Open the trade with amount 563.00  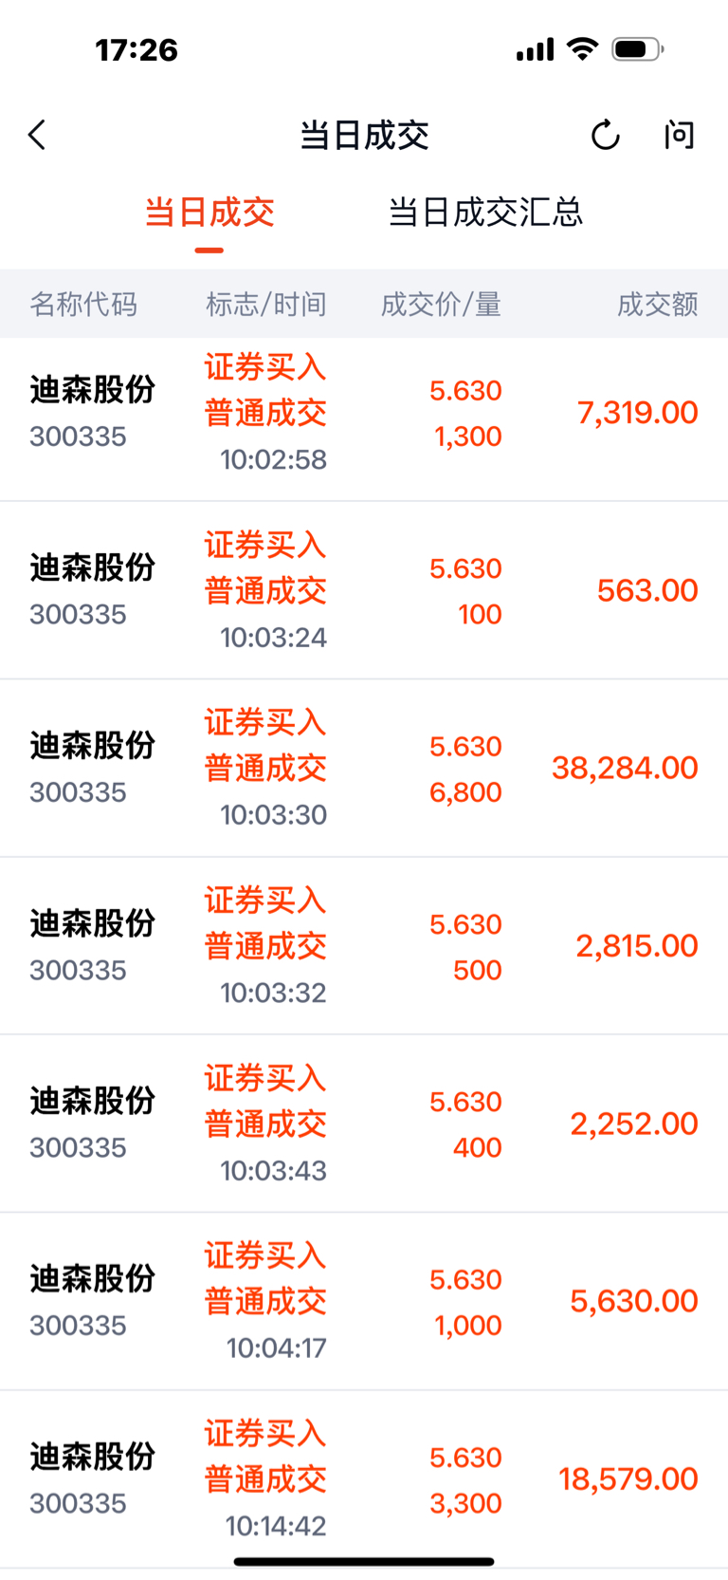pos(364,591)
